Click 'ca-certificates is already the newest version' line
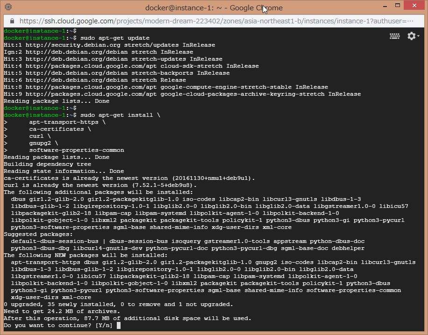The height and width of the screenshot is (335, 428). [129, 178]
